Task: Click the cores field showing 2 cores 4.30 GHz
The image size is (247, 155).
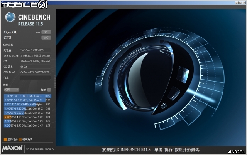Action: point(35,56)
